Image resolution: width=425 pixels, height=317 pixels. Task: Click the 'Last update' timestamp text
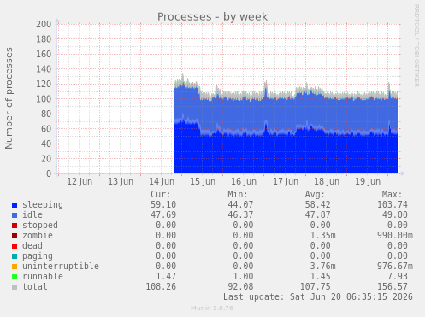(x=318, y=296)
